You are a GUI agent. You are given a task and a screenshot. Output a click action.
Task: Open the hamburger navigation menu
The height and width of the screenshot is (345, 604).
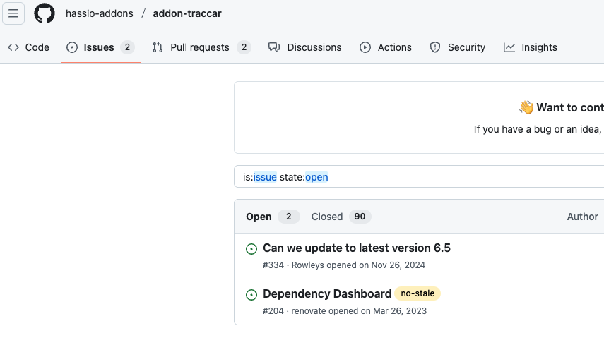(x=13, y=13)
